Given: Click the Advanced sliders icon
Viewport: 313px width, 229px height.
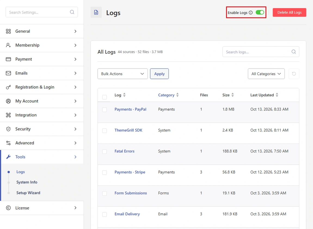Looking at the screenshot, I should 8,143.
